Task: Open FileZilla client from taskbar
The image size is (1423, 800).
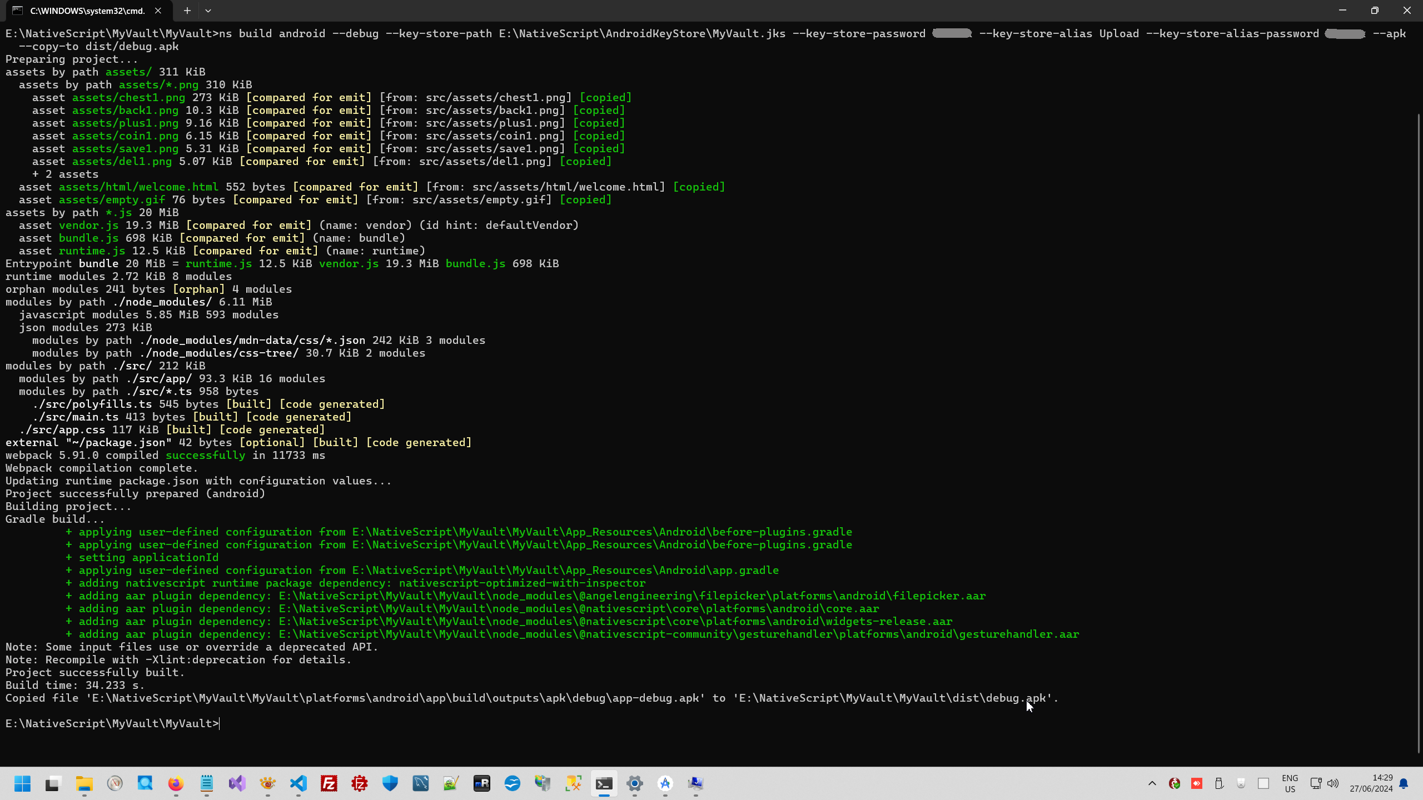Action: (x=329, y=783)
